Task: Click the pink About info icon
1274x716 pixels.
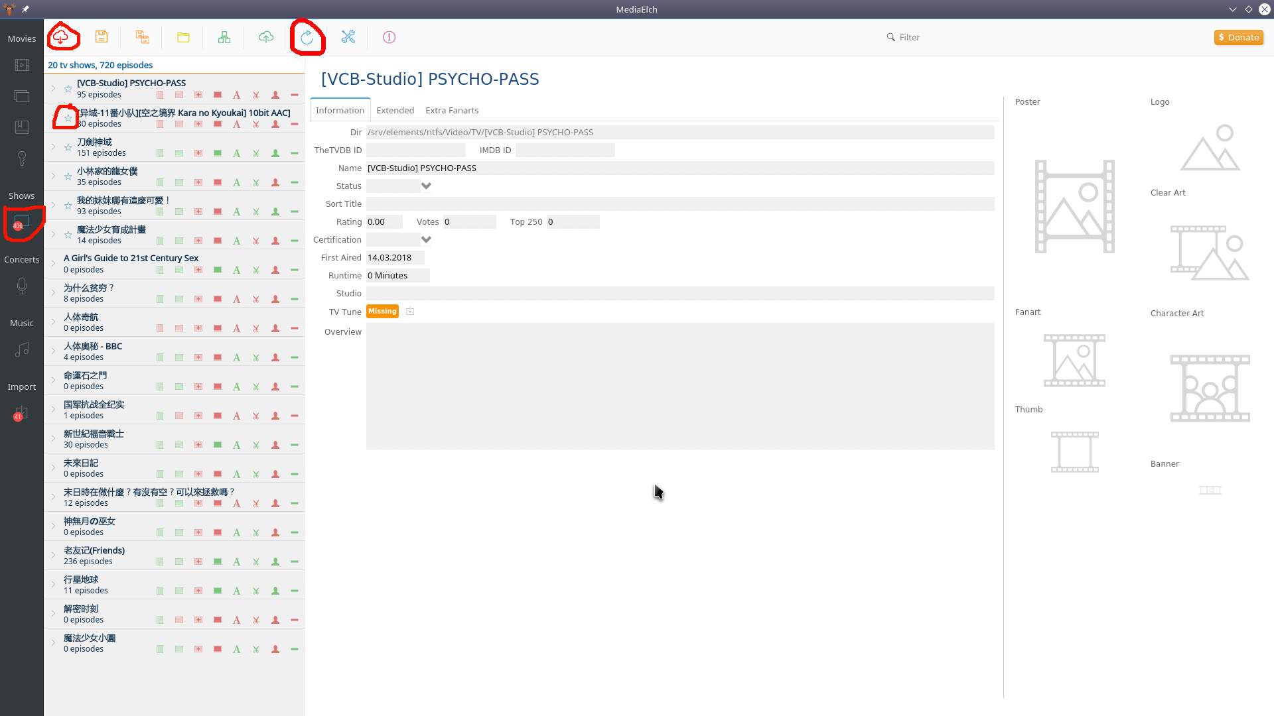Action: coord(389,37)
